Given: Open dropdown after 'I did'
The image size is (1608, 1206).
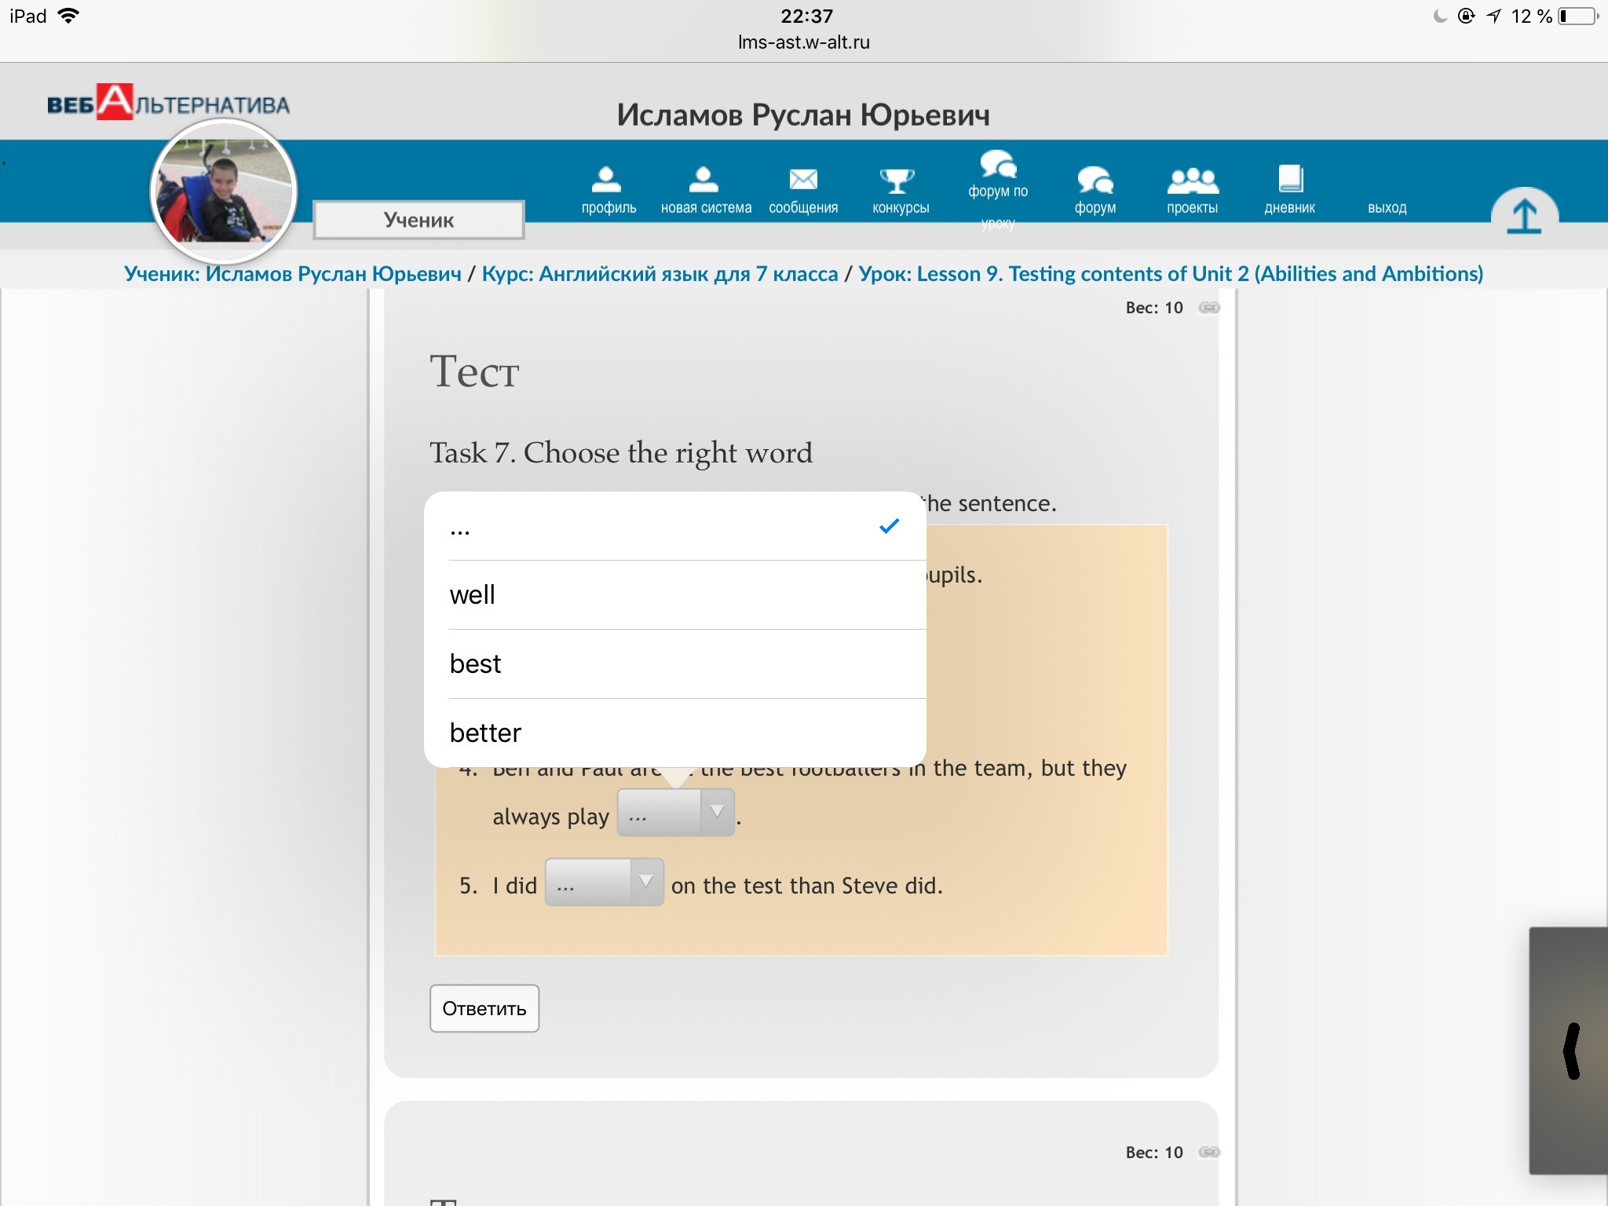Looking at the screenshot, I should click(x=604, y=883).
